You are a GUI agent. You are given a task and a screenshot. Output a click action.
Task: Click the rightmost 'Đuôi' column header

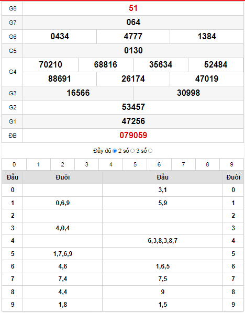[x=233, y=177]
